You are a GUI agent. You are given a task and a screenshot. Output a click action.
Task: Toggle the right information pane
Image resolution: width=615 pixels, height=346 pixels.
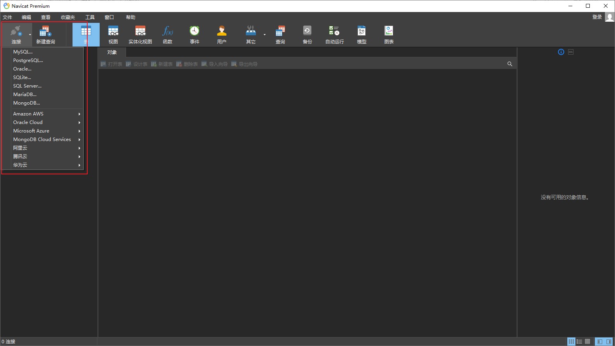pos(609,342)
